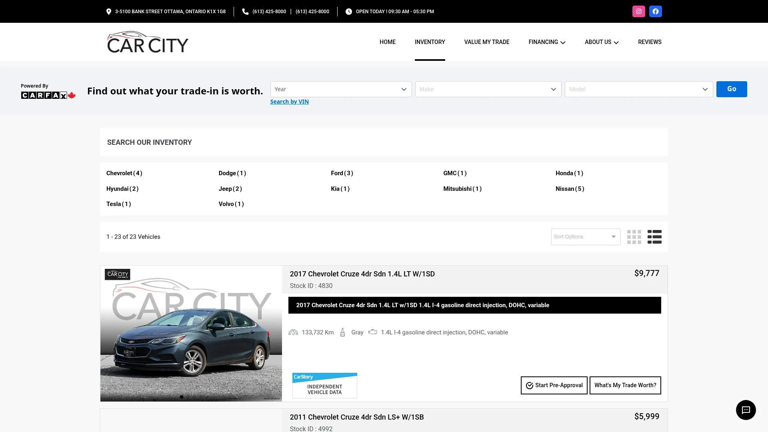Click the gray Chevrolet Cruze photo
The width and height of the screenshot is (768, 432).
(191, 334)
